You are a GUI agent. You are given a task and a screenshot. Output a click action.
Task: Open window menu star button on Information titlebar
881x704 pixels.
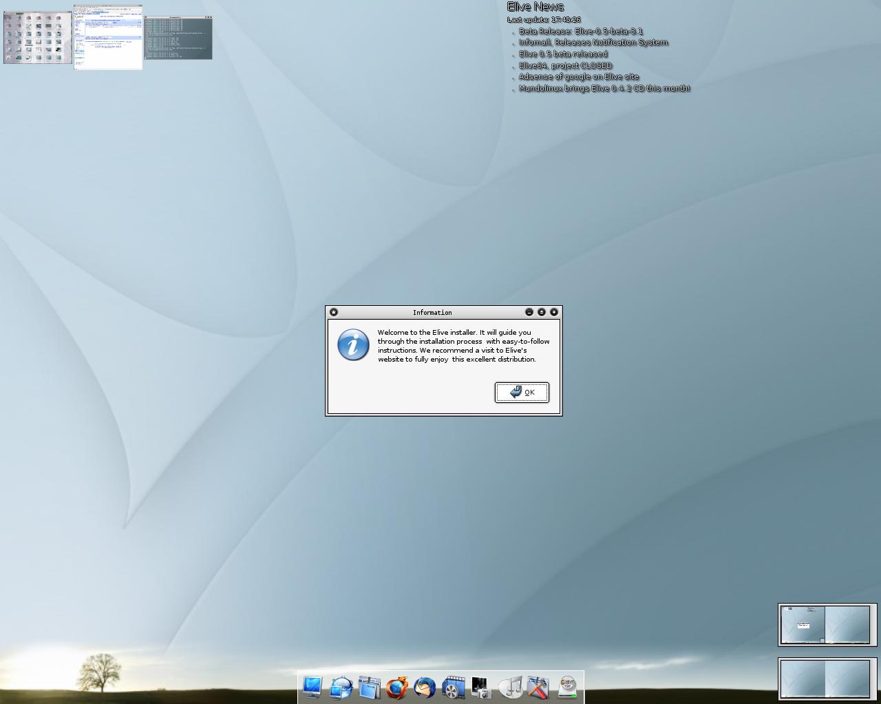click(x=334, y=312)
